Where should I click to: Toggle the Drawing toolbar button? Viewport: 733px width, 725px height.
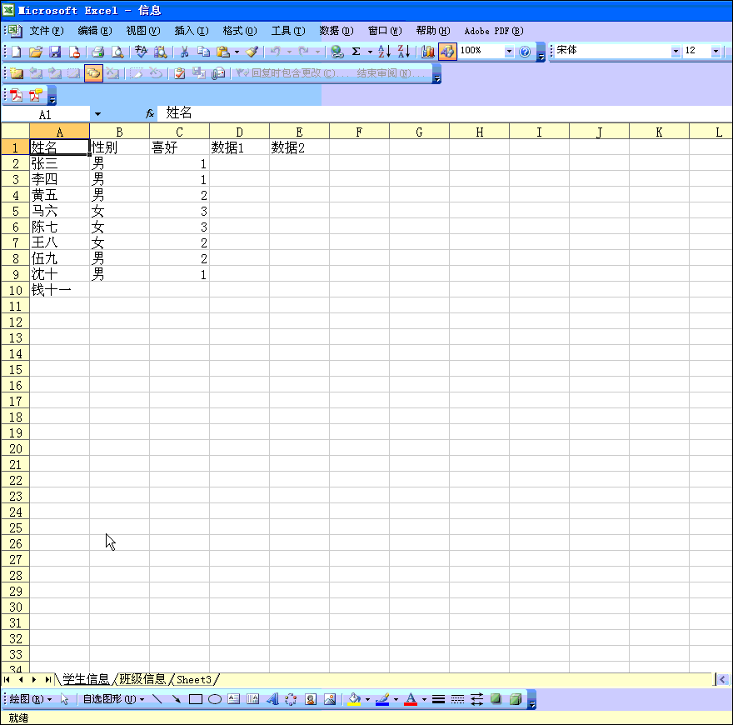click(x=447, y=52)
